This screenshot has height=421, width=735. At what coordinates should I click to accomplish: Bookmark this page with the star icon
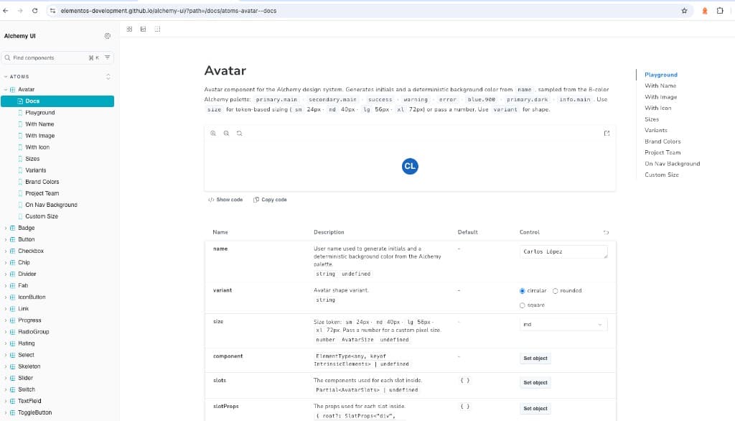click(684, 10)
